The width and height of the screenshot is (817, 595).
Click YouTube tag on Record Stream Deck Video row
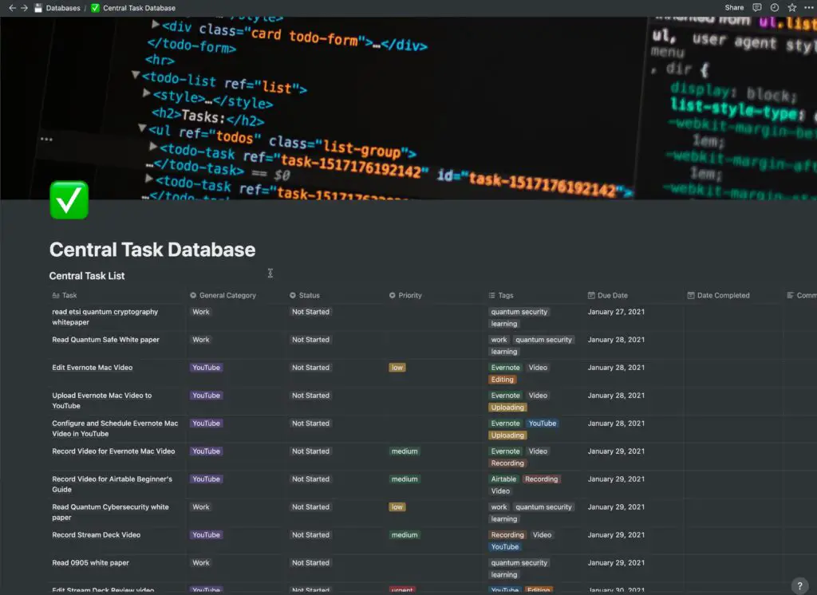505,546
